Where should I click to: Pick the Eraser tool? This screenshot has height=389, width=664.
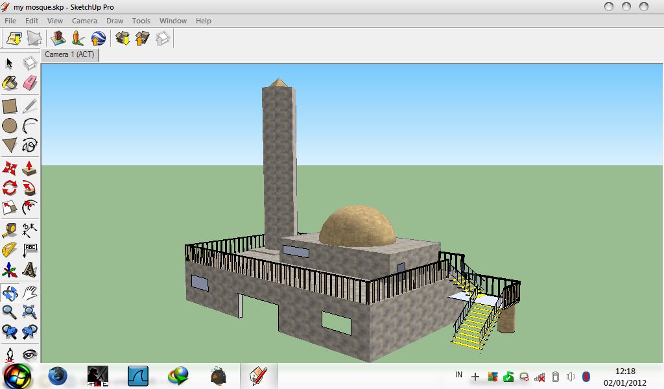coord(29,82)
